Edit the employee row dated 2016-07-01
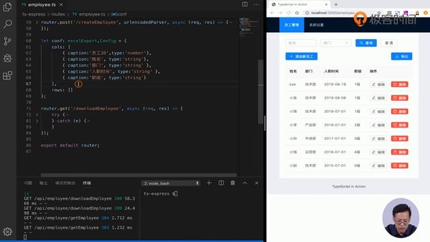This screenshot has height=242, width=430. pyautogui.click(x=378, y=152)
